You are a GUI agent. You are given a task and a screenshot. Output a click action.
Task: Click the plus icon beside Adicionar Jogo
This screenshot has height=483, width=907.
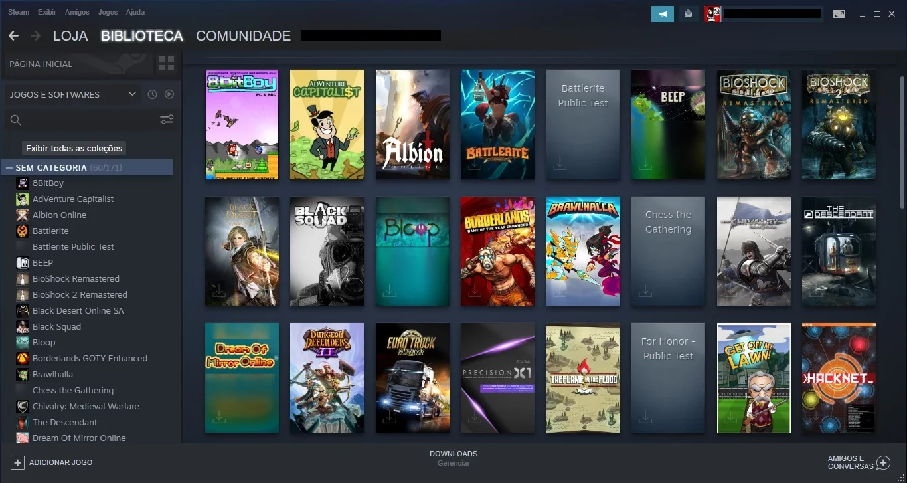(x=17, y=462)
